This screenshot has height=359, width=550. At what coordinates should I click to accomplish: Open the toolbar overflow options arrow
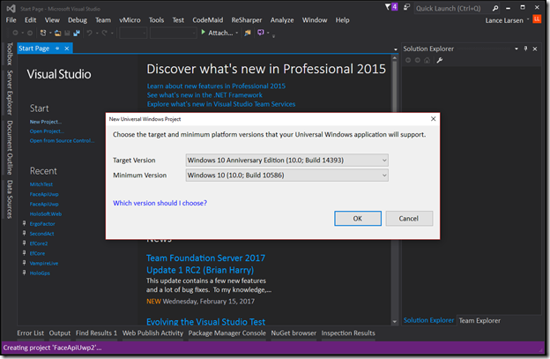click(x=273, y=36)
